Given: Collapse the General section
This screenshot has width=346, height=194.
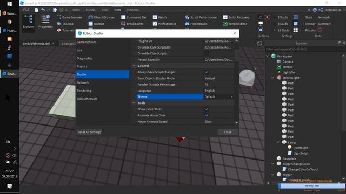Looking at the screenshot, I should (x=134, y=66).
